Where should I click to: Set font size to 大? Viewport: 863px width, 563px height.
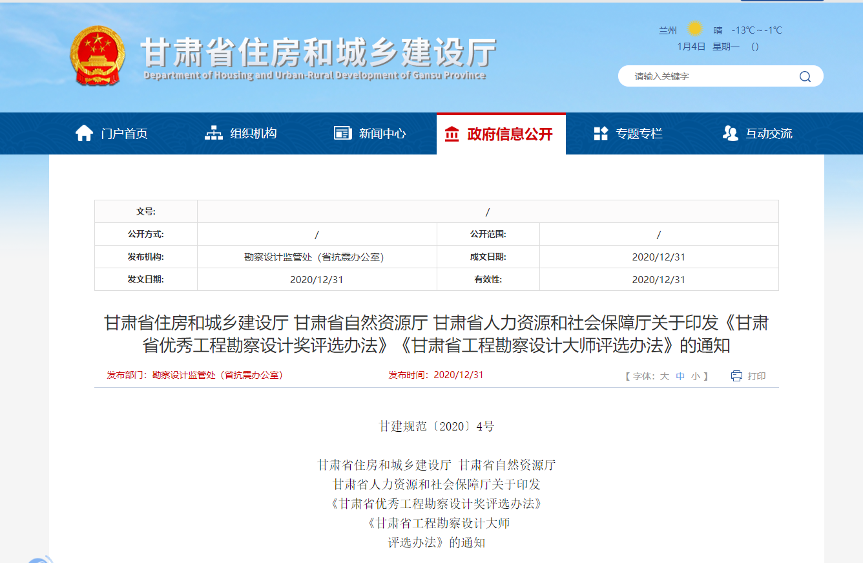(x=664, y=376)
